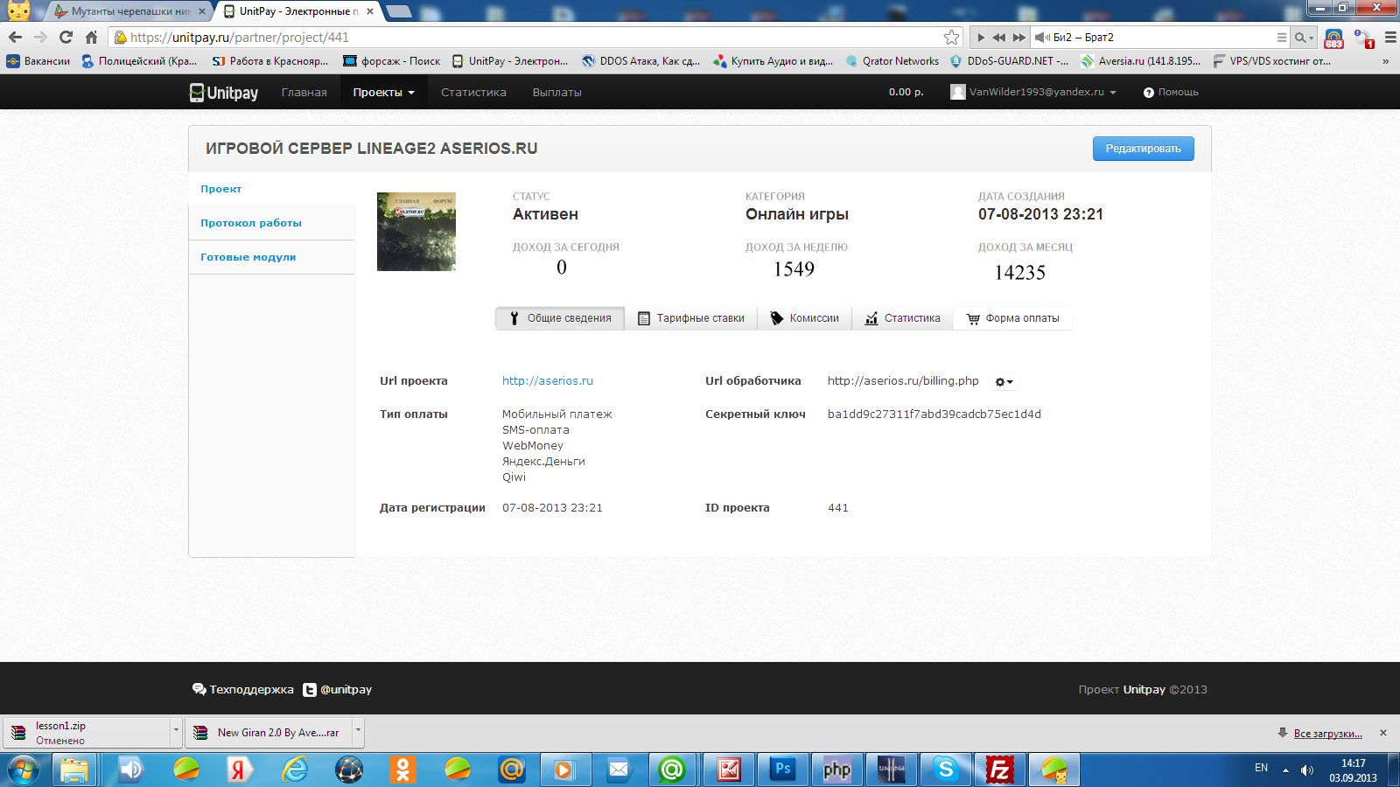
Task: Open Windows Explorer from the taskbar
Action: pyautogui.click(x=74, y=770)
